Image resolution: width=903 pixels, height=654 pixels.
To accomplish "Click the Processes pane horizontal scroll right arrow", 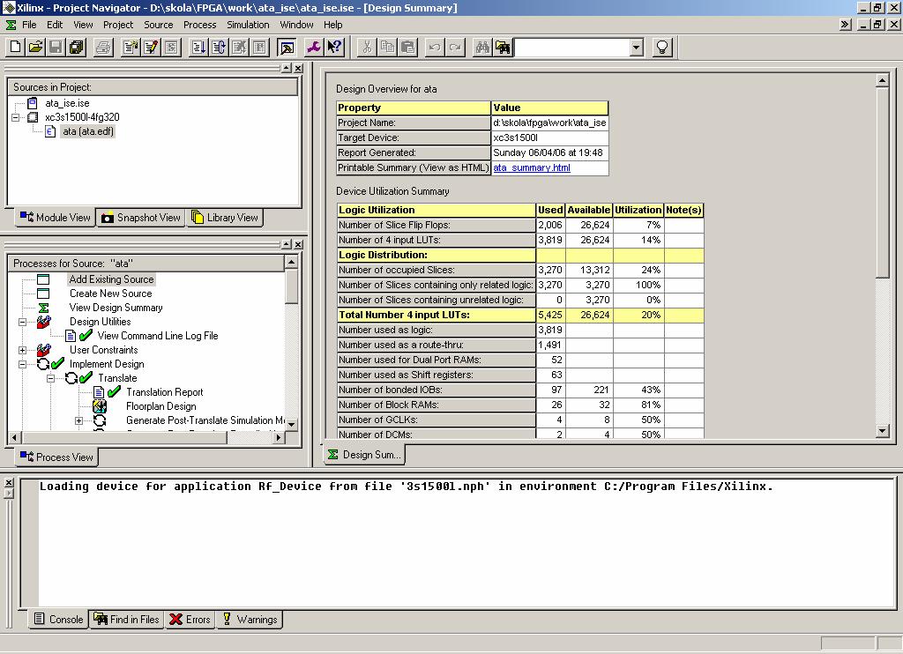I will (x=278, y=437).
